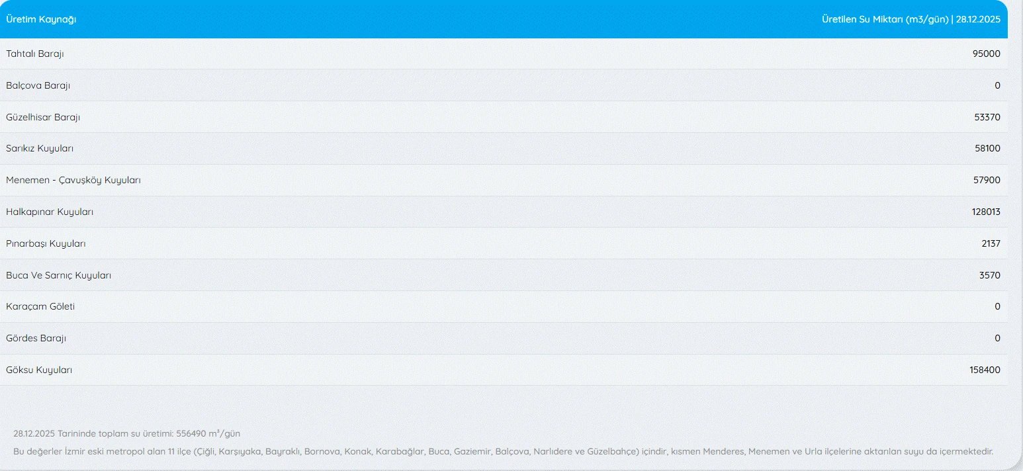
Task: Select the Menemen - Çavuşköy Kuyuları row
Action: click(504, 181)
